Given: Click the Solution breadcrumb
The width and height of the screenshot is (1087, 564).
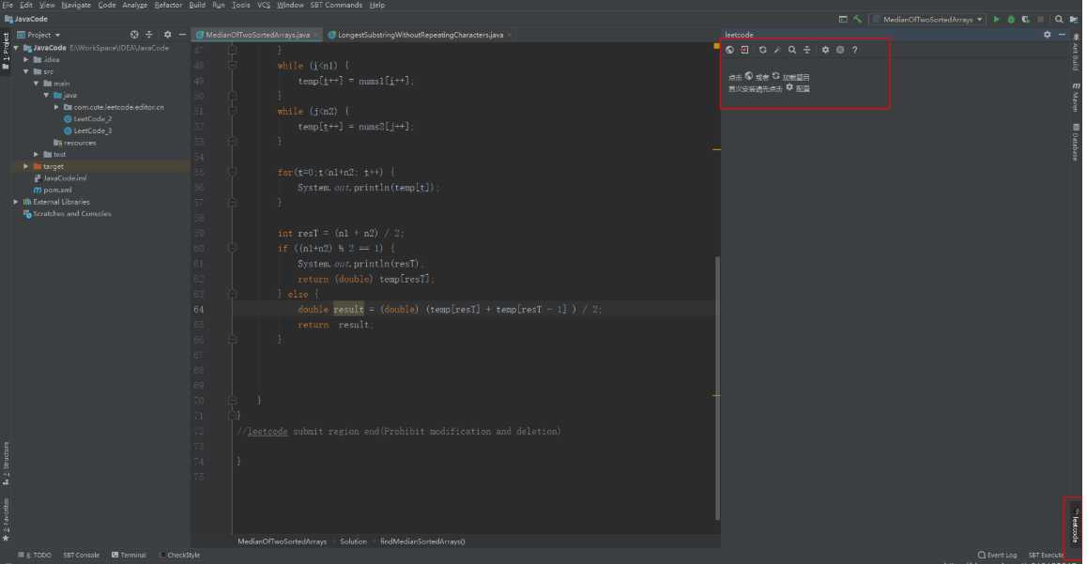Looking at the screenshot, I should [353, 541].
